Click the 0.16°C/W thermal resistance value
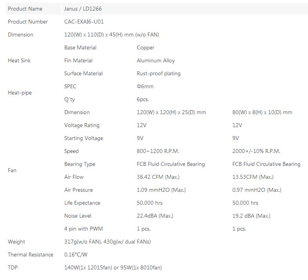This screenshot has height=280, width=308. (x=75, y=255)
